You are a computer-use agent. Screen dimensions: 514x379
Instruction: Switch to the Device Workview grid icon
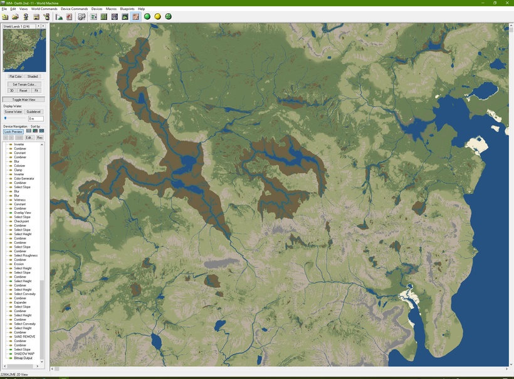coord(103,17)
